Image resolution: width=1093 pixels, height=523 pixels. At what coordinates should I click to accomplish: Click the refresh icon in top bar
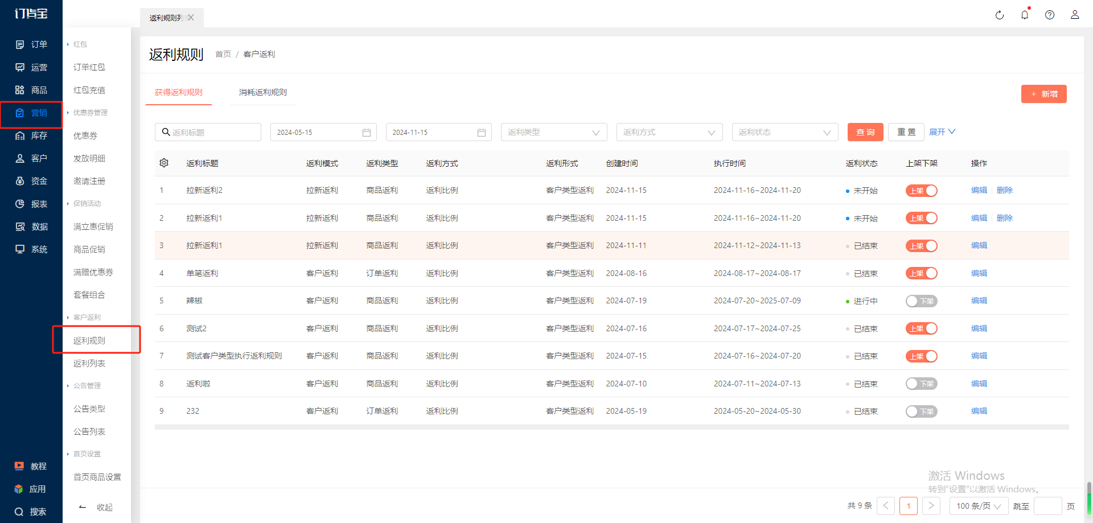[x=1000, y=15]
